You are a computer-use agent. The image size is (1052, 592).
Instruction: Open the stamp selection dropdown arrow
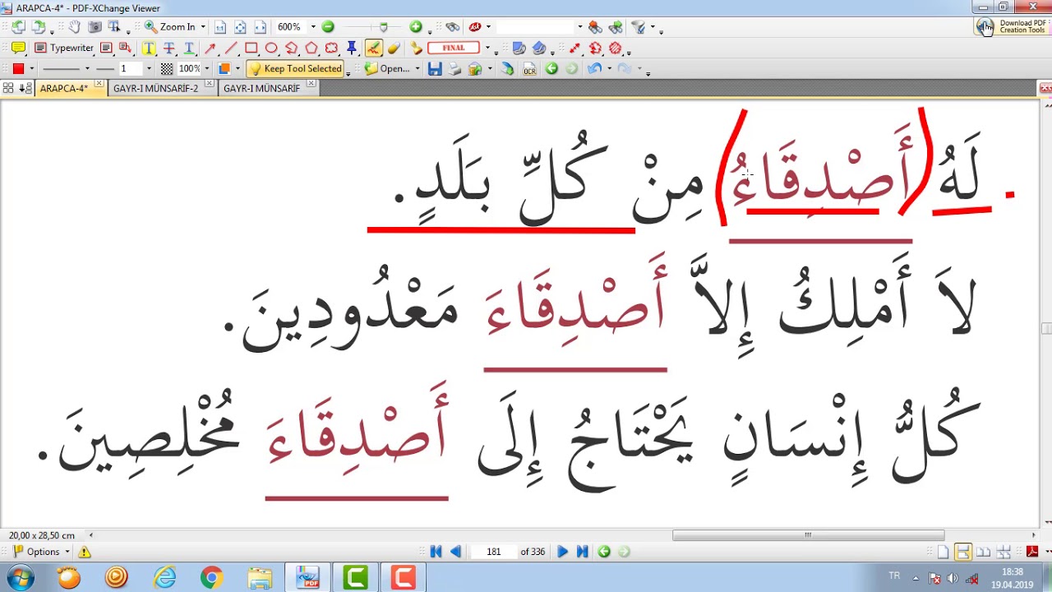(487, 48)
